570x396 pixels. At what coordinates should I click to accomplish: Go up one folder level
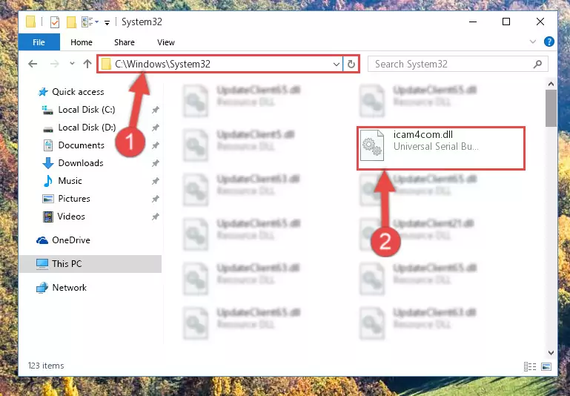[x=87, y=64]
